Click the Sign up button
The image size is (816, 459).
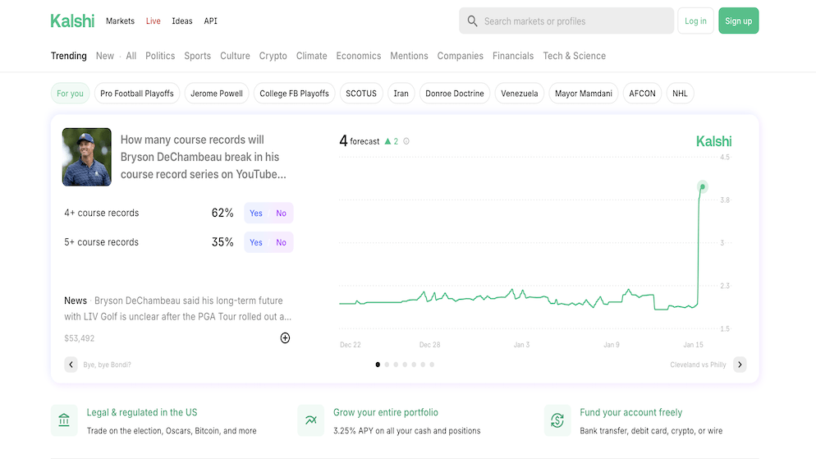(739, 21)
